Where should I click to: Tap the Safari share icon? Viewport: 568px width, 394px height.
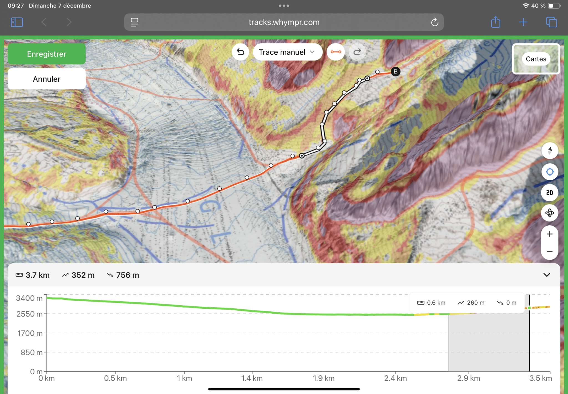pos(496,22)
